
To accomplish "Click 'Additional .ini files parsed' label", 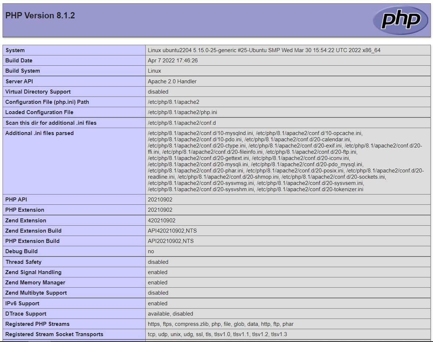I will (40, 133).
